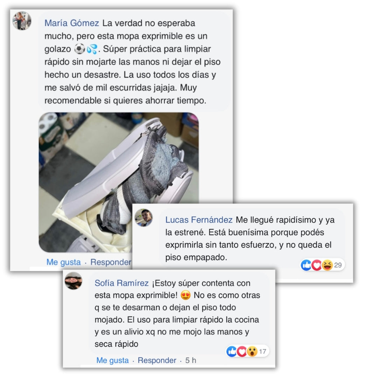Click Sofía Ramírez name link
Screen dimensions: 378x374
click(121, 283)
